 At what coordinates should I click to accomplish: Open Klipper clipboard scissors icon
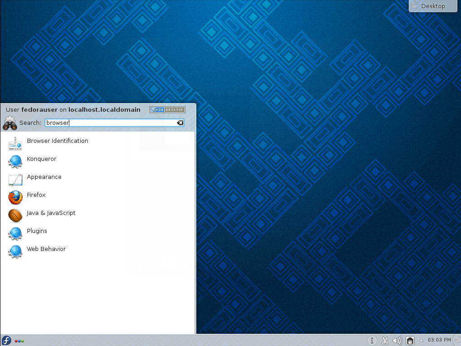[x=385, y=340]
